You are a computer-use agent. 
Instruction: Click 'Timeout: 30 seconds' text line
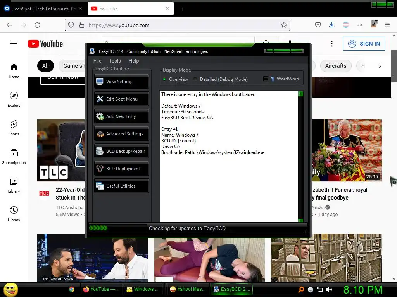click(x=182, y=112)
